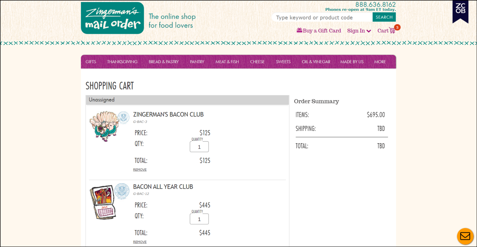
Task: Open the chat message bubble icon
Action: click(x=465, y=236)
